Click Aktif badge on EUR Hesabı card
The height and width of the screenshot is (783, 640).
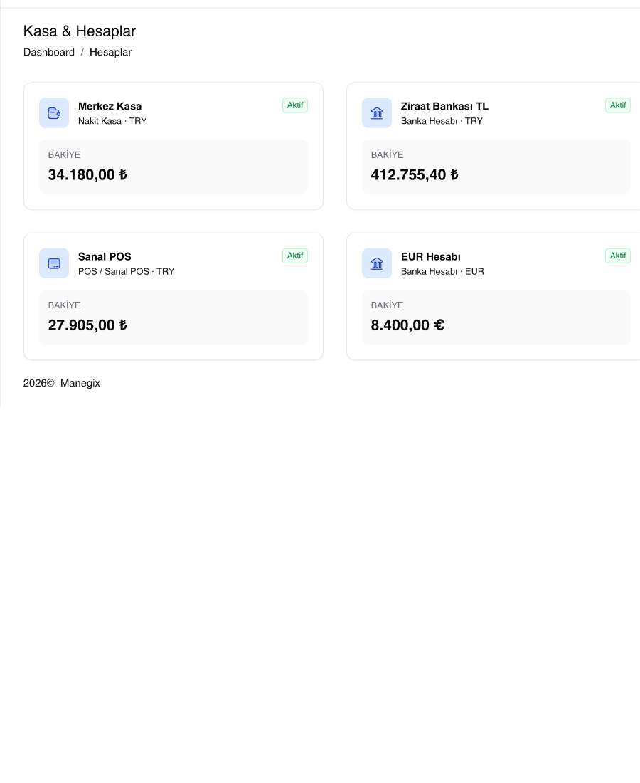click(617, 256)
